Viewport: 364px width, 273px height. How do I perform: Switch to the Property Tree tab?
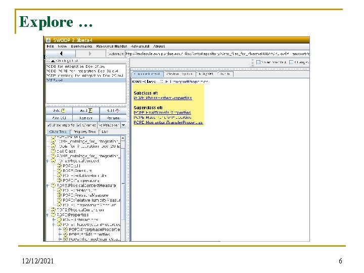pyautogui.click(x=84, y=131)
